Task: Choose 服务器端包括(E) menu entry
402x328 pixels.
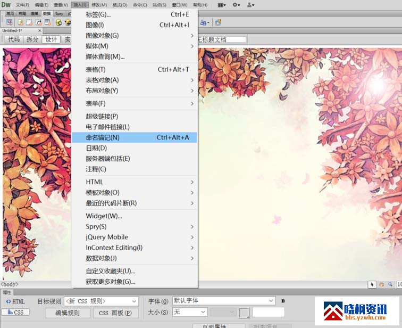Action: 135,159
